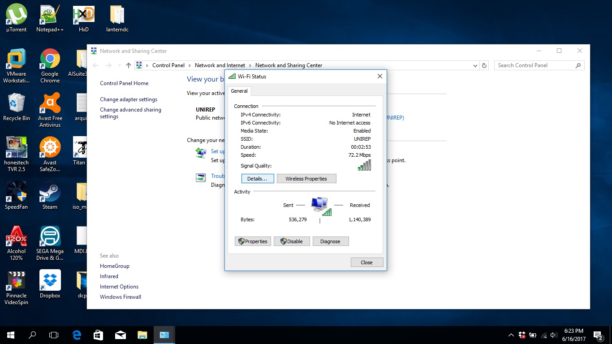Open the Windows Store taskbar icon
The height and width of the screenshot is (344, 612).
pos(98,335)
